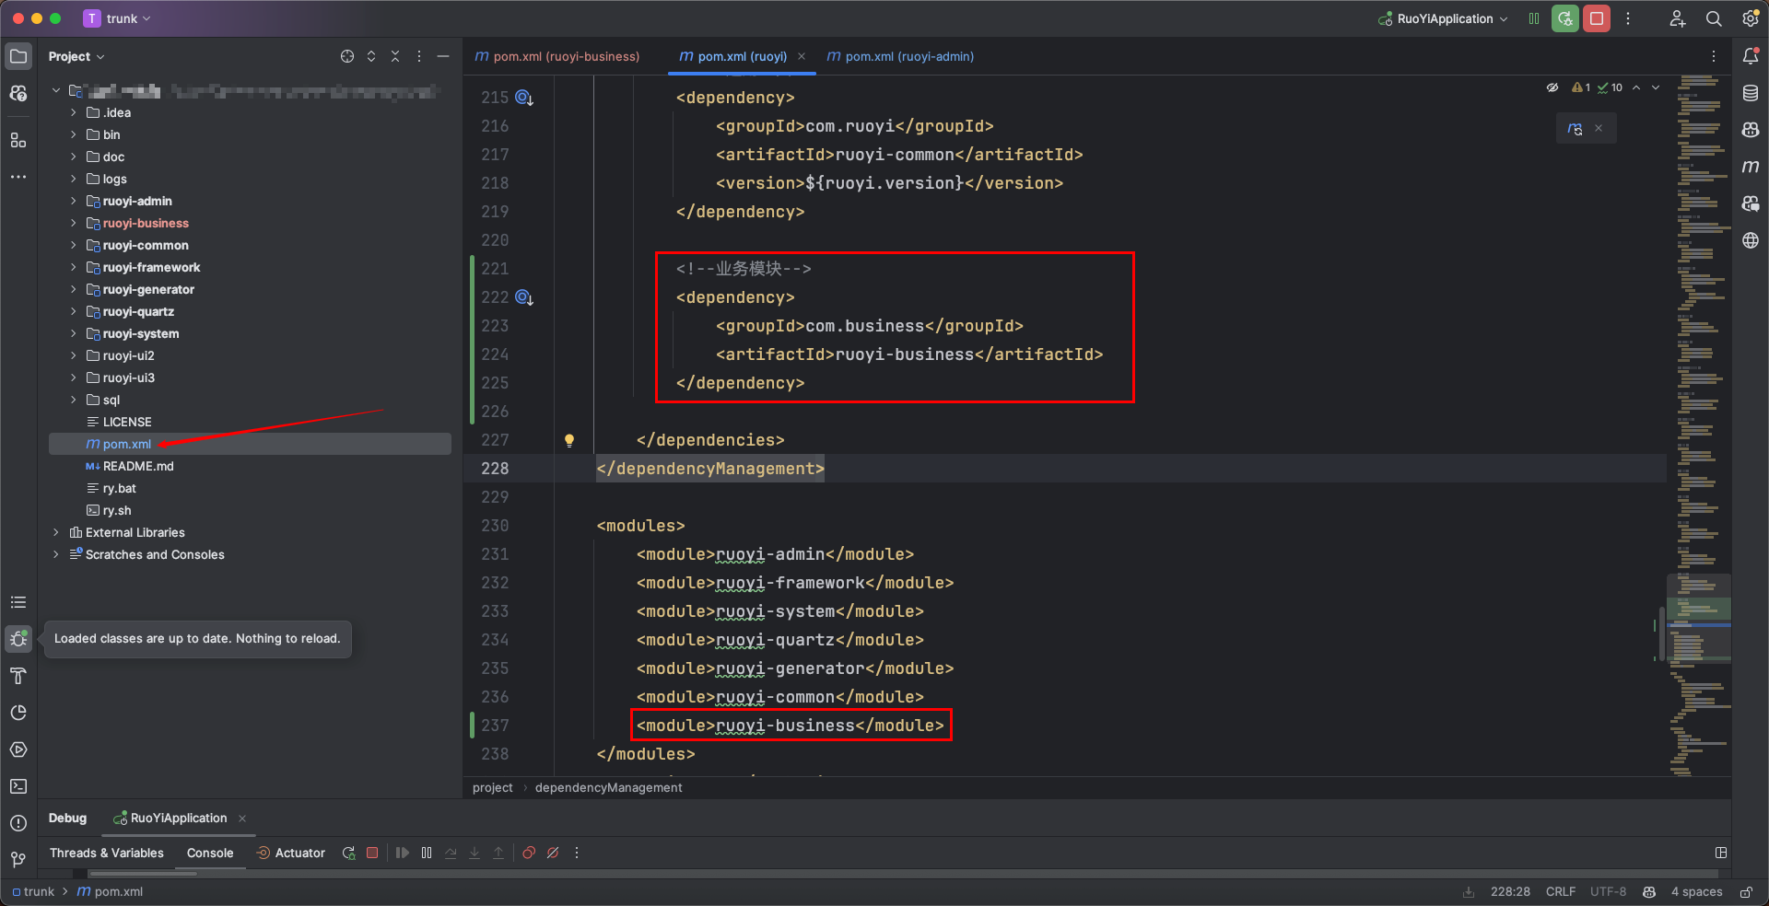Open the Build hammer tool window

click(18, 676)
